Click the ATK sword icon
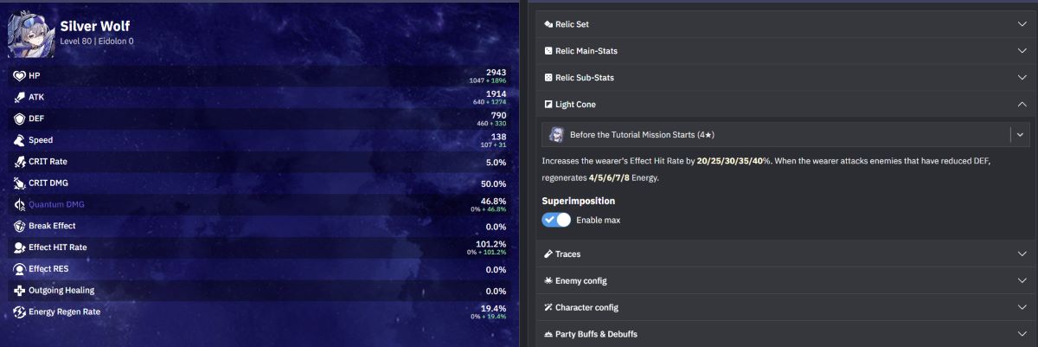Image resolution: width=1038 pixels, height=347 pixels. (19, 97)
